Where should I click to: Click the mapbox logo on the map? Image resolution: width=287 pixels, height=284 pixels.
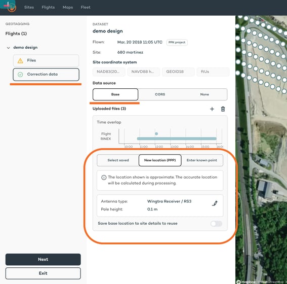[x=246, y=282]
